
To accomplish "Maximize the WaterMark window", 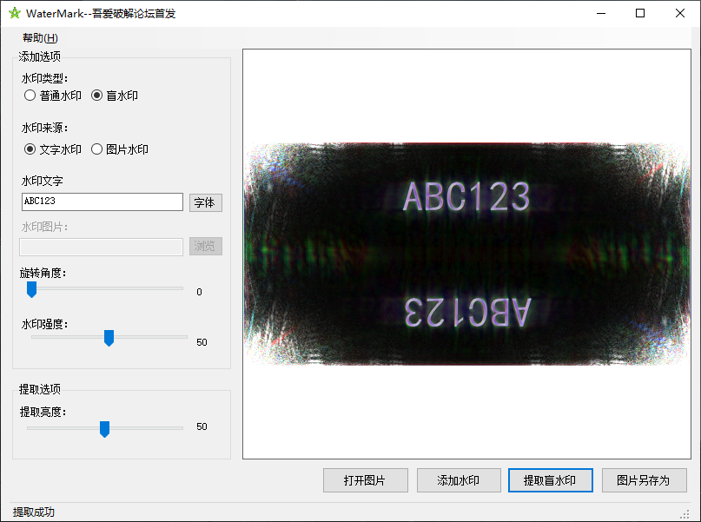I will coord(640,13).
